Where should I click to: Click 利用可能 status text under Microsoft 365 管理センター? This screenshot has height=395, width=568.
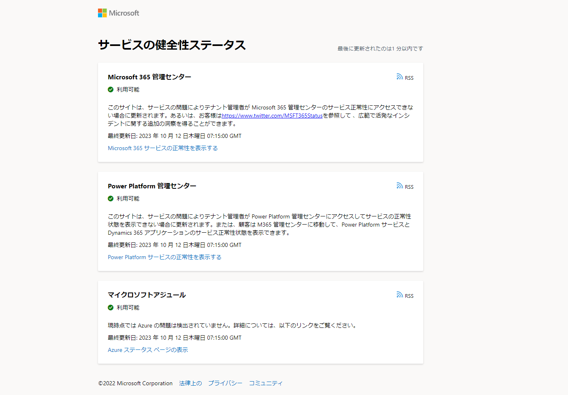[128, 89]
